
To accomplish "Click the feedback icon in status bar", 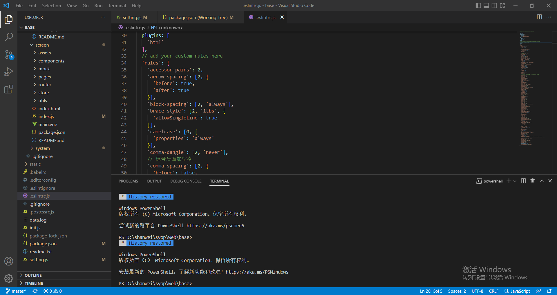I will click(x=538, y=291).
